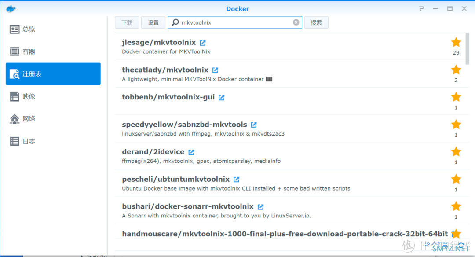Image resolution: width=475 pixels, height=257 pixels.
Task: Click star icon of thecatlady/mkvtoolnix
Action: 456,70
